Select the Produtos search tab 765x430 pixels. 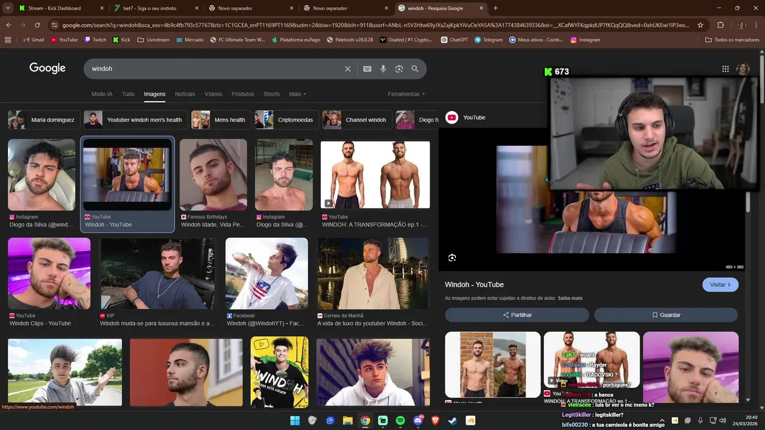click(x=243, y=94)
